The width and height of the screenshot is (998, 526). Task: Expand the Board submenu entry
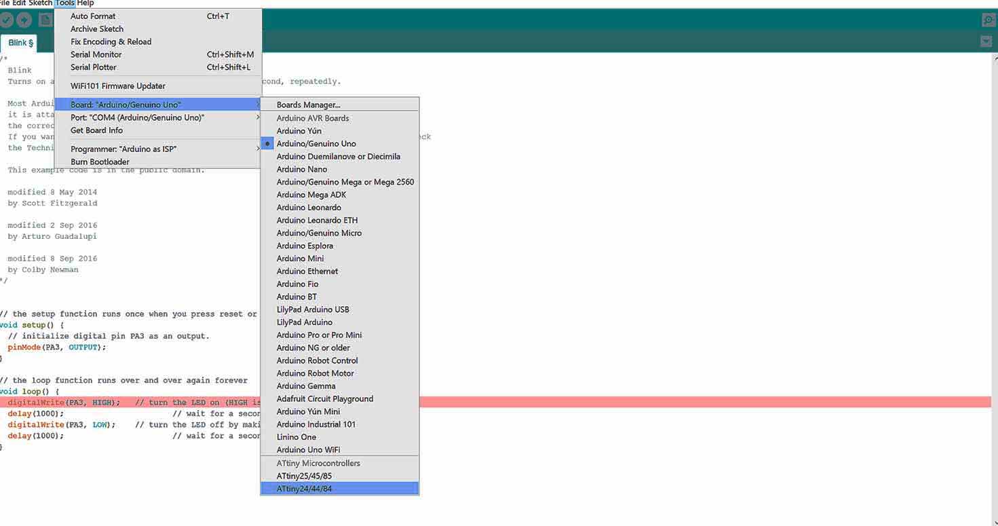157,105
